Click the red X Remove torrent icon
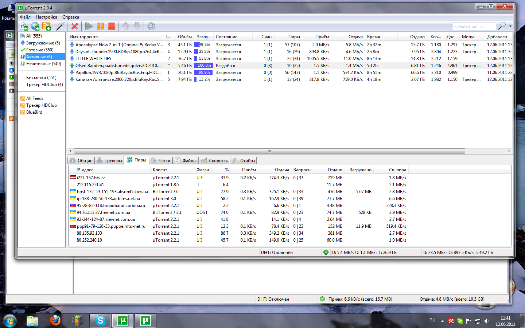Viewport: 525px width, 328px height. (x=75, y=26)
